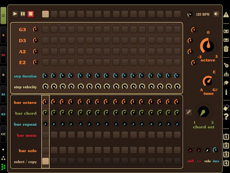Mute audio with the speaker icon
230x173 pixels.
pos(216,14)
